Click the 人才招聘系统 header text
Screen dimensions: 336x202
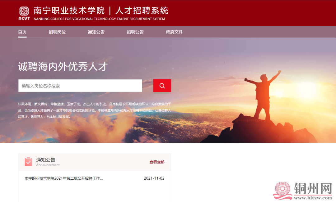pos(142,11)
